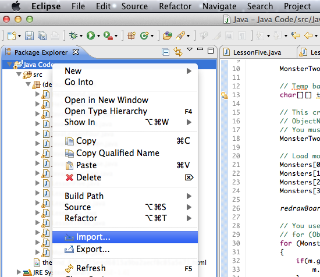
Task: Click Collapse All in Package Explorer
Action: coord(165,52)
